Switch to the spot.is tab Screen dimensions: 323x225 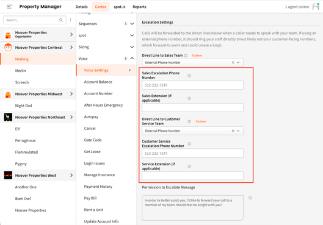[x=120, y=7]
